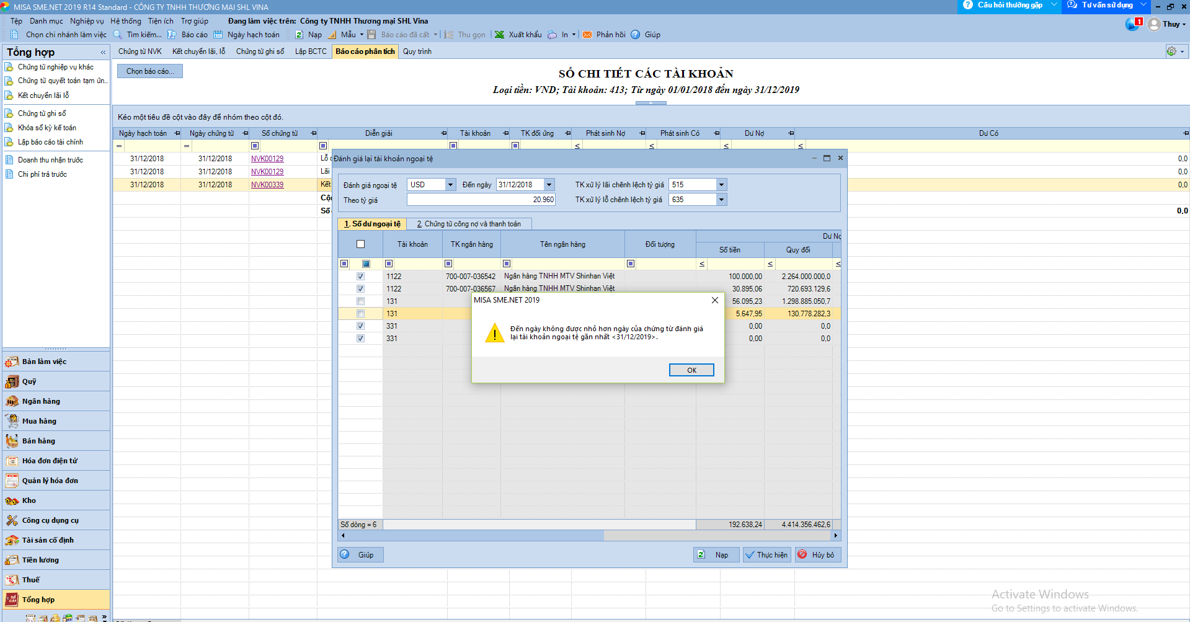This screenshot has height=622, width=1190.
Task: Open Tài sản cố định module
Action: [x=48, y=540]
